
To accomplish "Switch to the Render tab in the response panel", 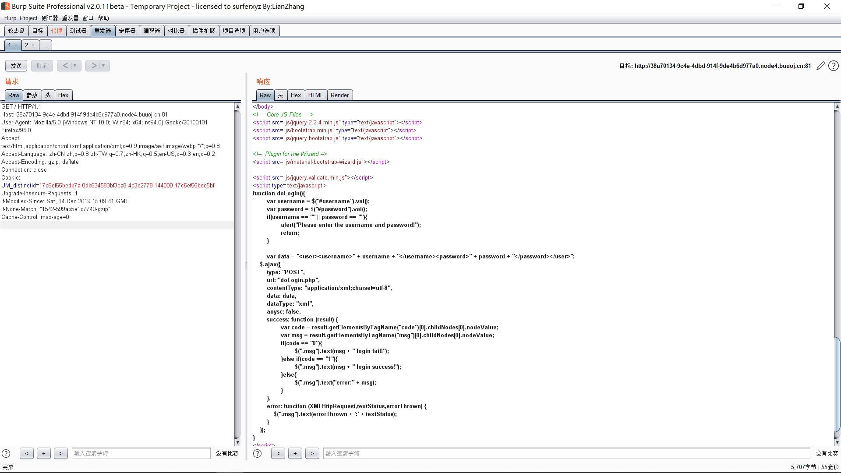I will (340, 95).
